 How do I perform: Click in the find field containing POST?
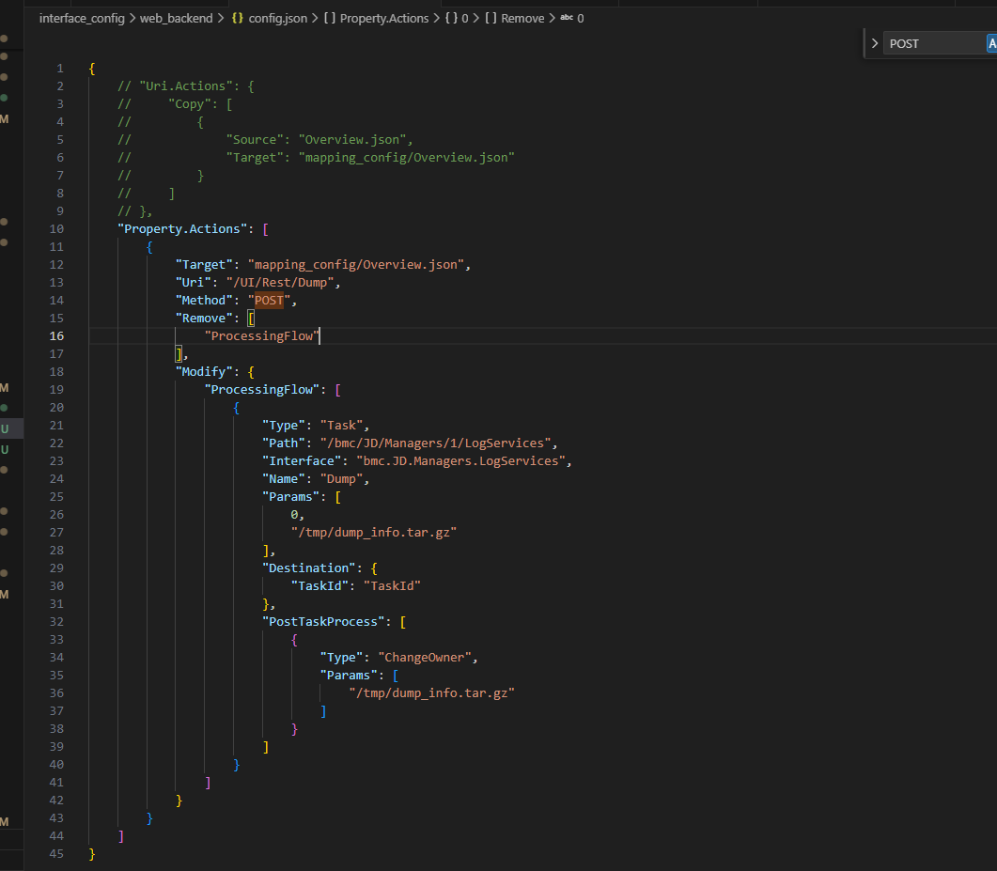pyautogui.click(x=930, y=43)
